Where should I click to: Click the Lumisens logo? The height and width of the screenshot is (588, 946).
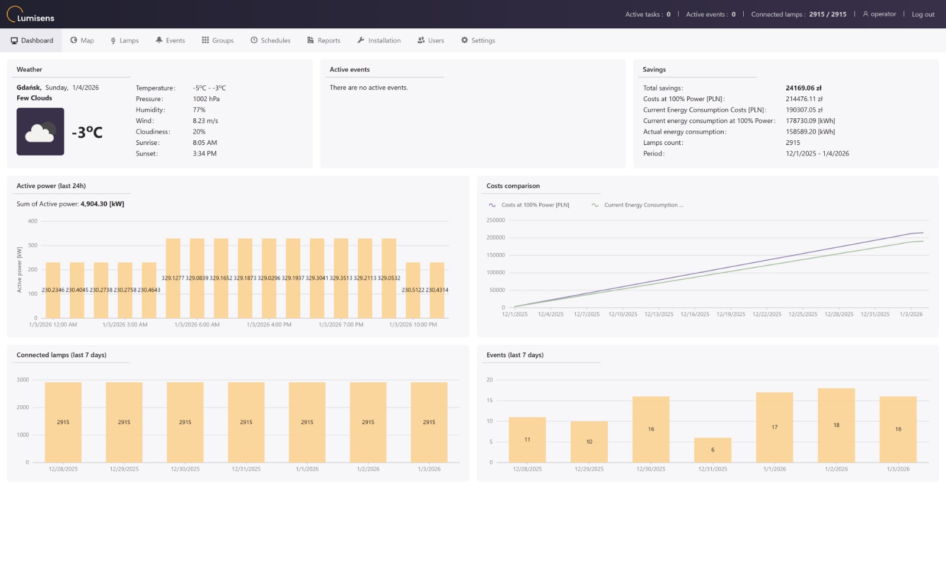click(x=31, y=14)
